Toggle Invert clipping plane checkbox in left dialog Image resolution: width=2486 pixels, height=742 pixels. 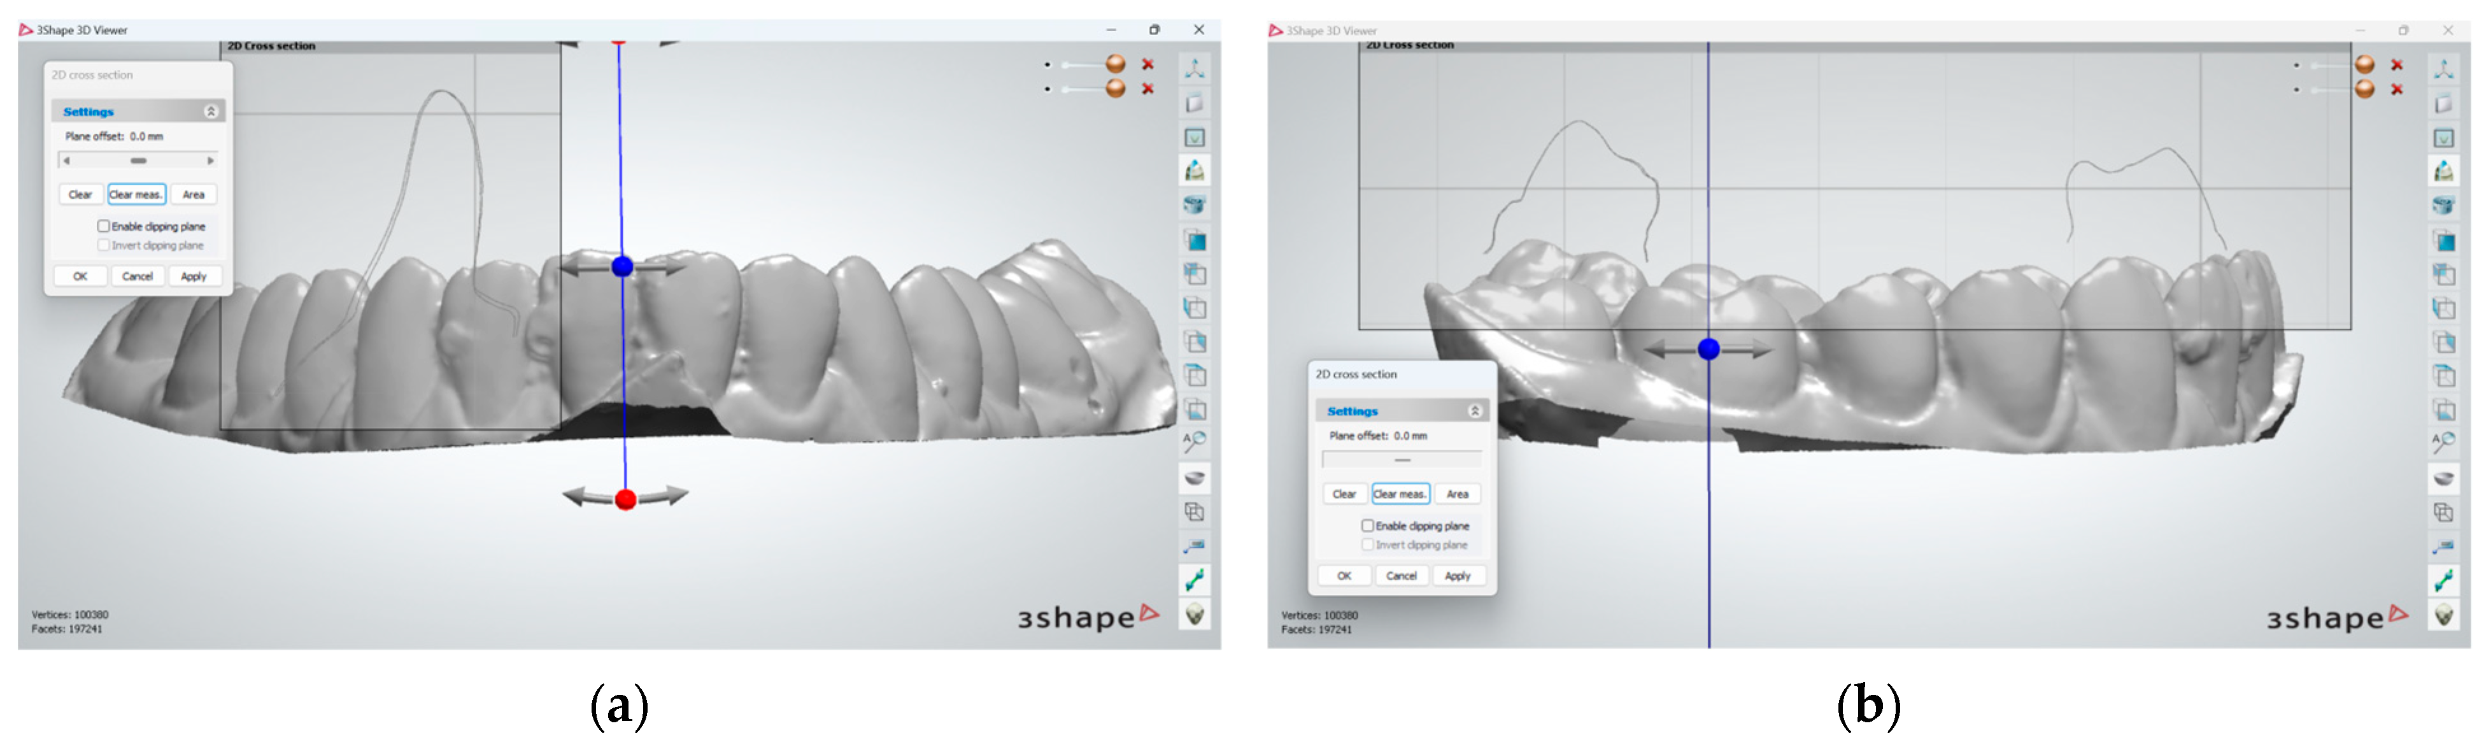pyautogui.click(x=103, y=245)
